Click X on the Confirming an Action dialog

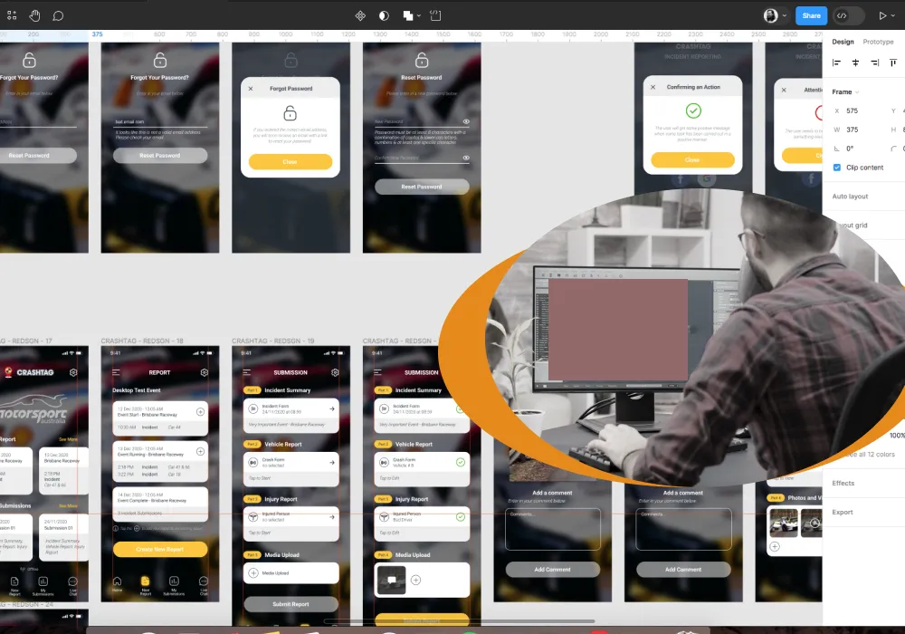click(x=653, y=87)
